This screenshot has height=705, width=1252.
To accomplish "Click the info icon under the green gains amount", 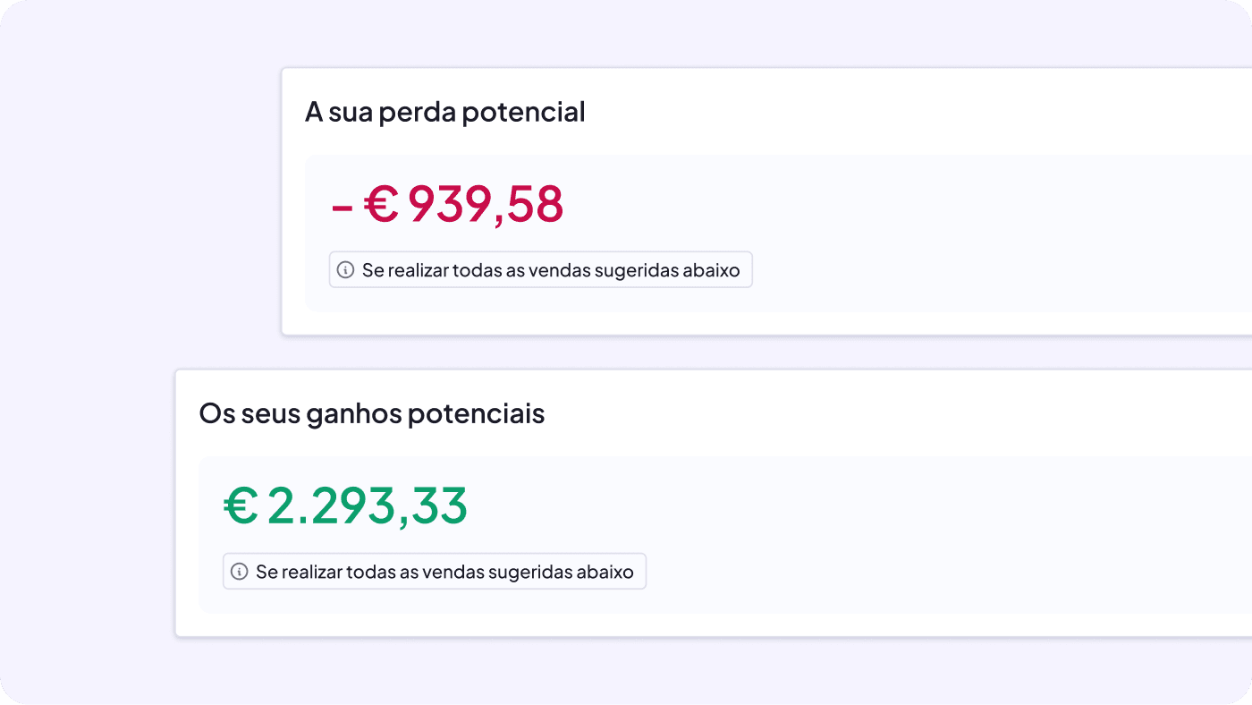I will pos(239,572).
